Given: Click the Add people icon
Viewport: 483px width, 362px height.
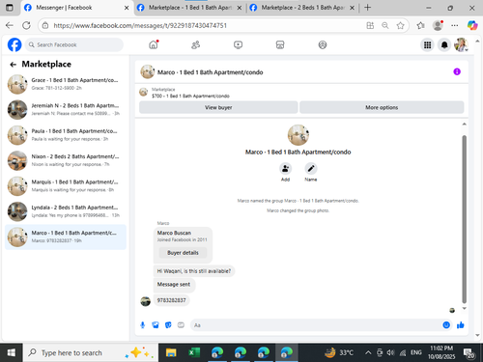Looking at the screenshot, I should click(x=285, y=168).
